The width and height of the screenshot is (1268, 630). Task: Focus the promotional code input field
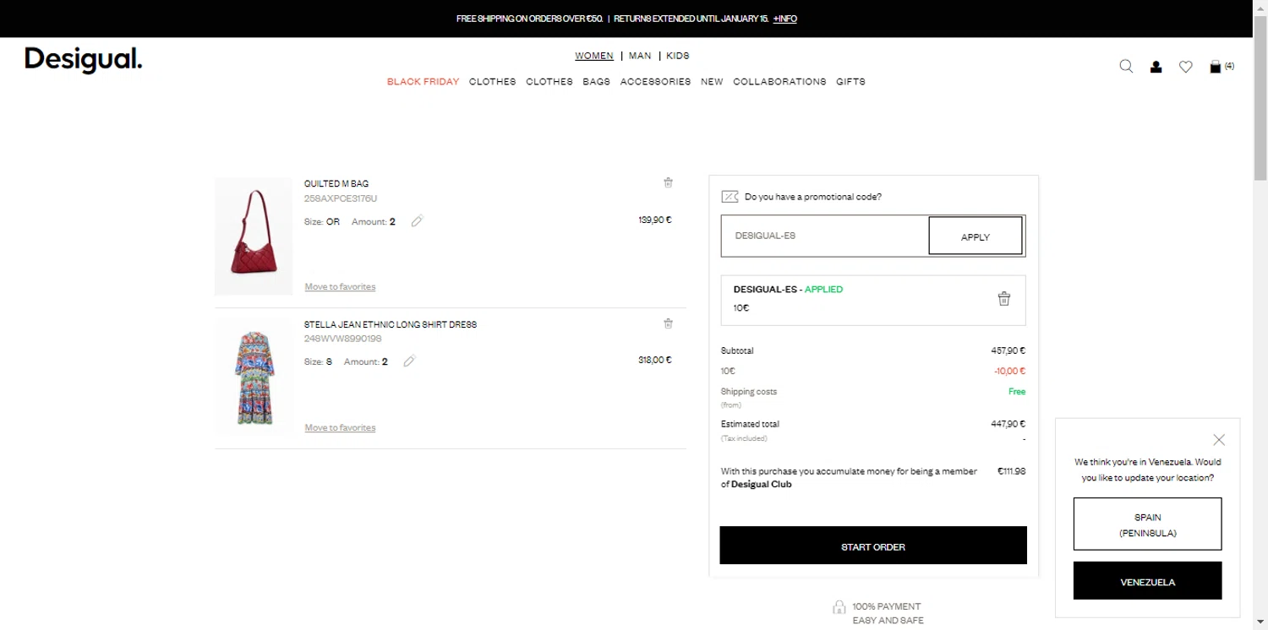[x=825, y=236]
